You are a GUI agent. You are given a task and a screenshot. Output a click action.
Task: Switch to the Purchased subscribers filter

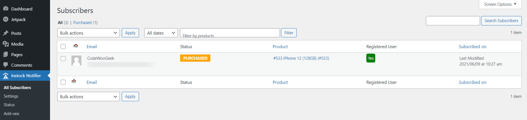click(82, 23)
